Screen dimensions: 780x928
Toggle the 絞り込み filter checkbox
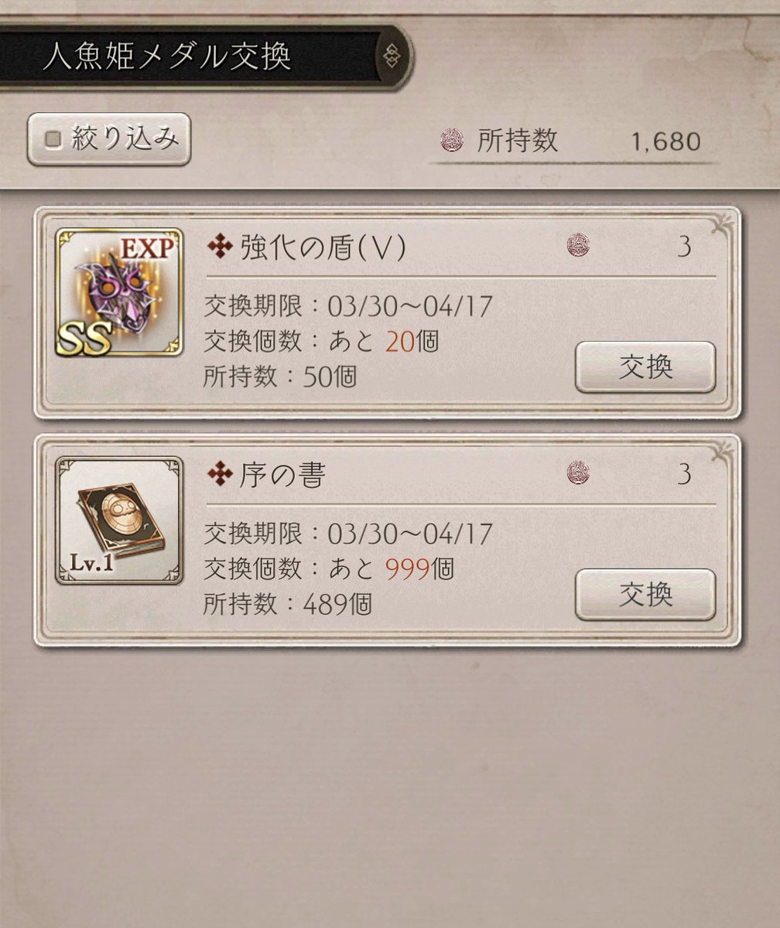pyautogui.click(x=54, y=139)
